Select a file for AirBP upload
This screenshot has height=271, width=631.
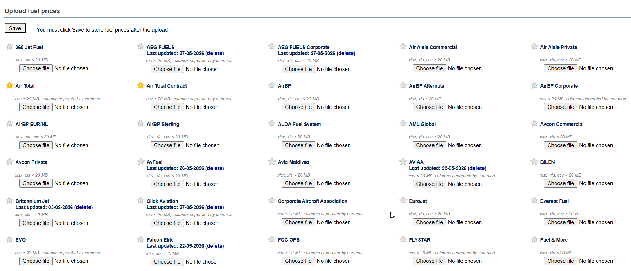(298, 107)
